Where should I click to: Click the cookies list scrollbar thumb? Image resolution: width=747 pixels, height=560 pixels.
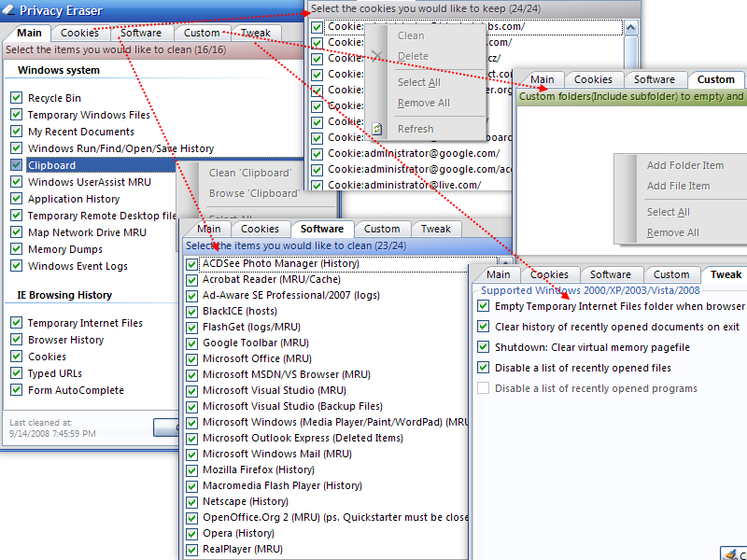pos(631,52)
